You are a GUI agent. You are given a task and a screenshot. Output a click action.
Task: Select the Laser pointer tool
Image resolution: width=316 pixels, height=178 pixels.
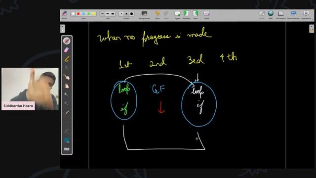(x=67, y=113)
